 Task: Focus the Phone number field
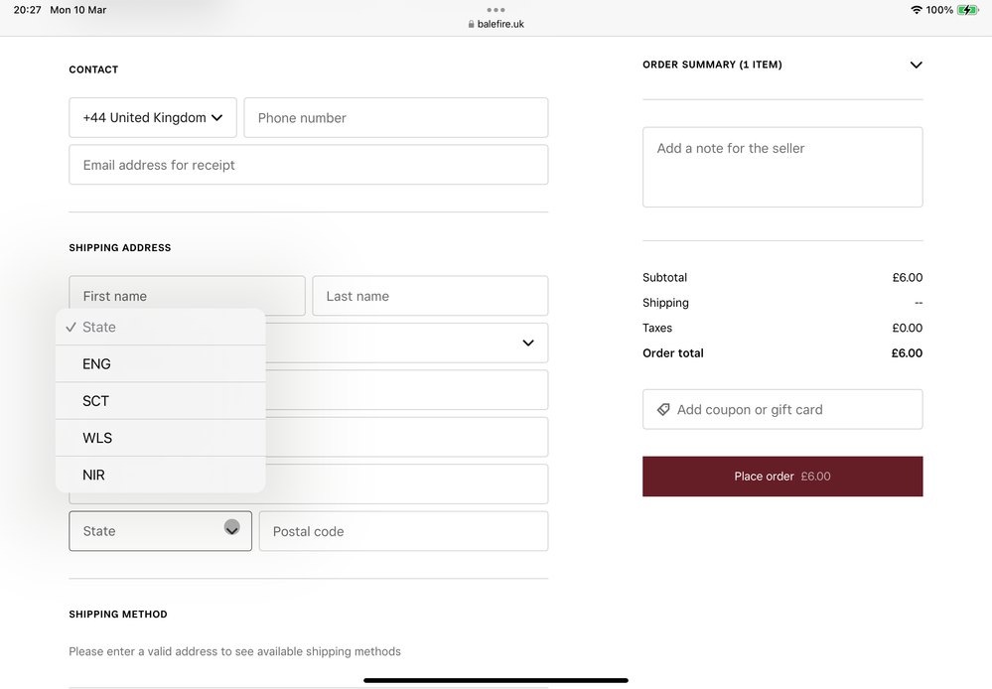395,117
